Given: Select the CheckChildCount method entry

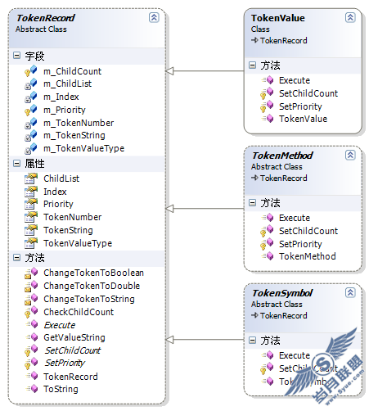Looking at the screenshot, I should pyautogui.click(x=79, y=312).
